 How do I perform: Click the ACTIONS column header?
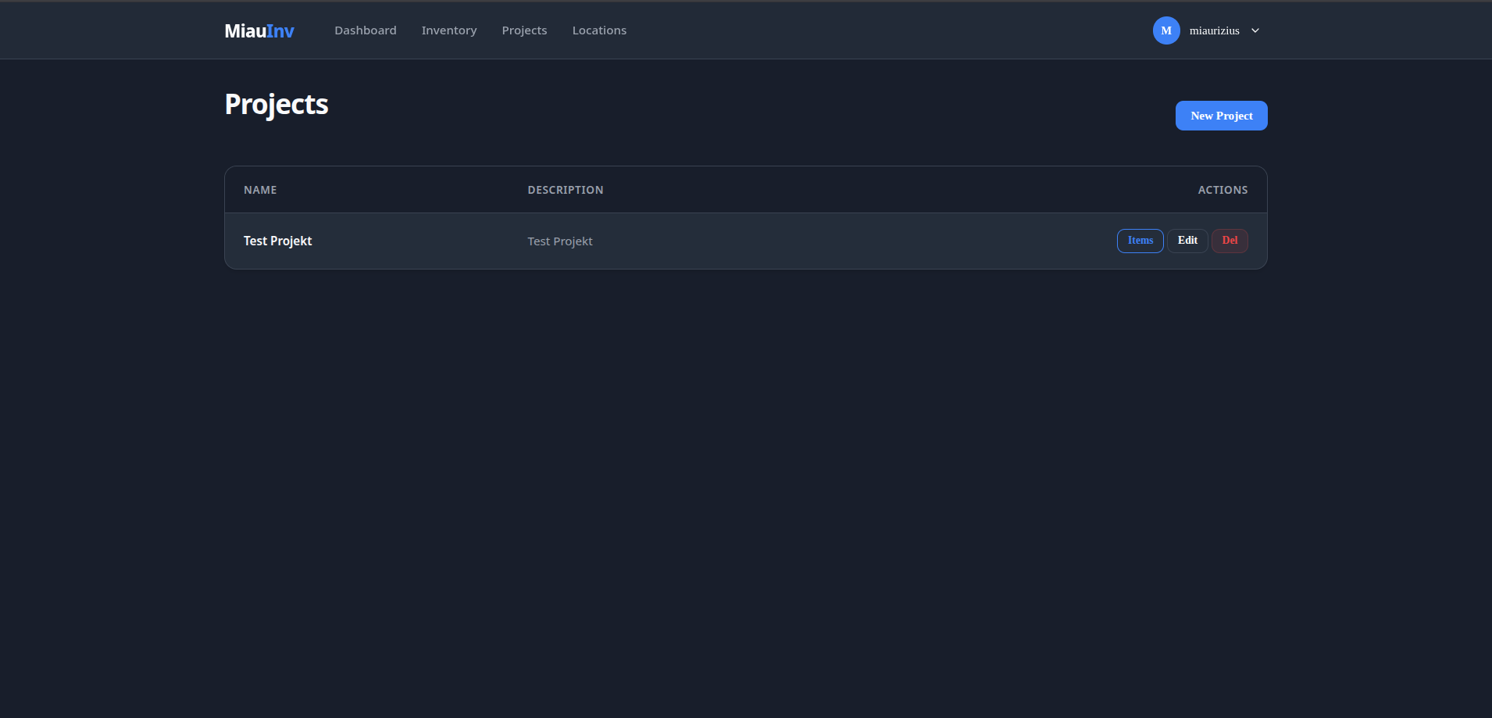click(x=1223, y=190)
